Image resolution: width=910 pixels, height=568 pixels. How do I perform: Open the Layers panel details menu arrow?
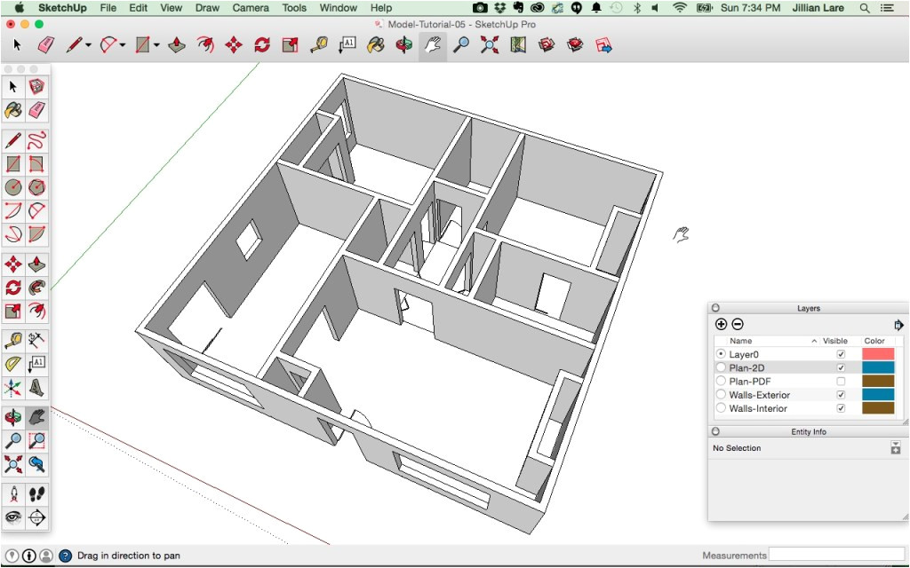[898, 325]
